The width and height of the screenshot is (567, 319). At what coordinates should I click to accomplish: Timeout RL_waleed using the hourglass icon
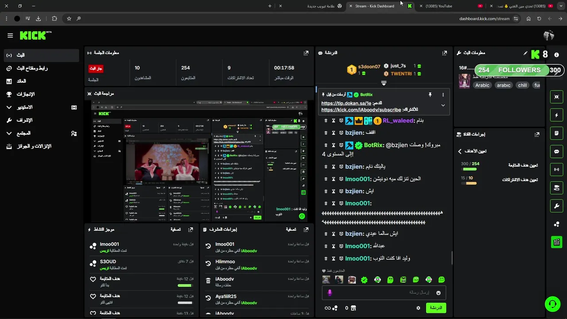(x=334, y=121)
